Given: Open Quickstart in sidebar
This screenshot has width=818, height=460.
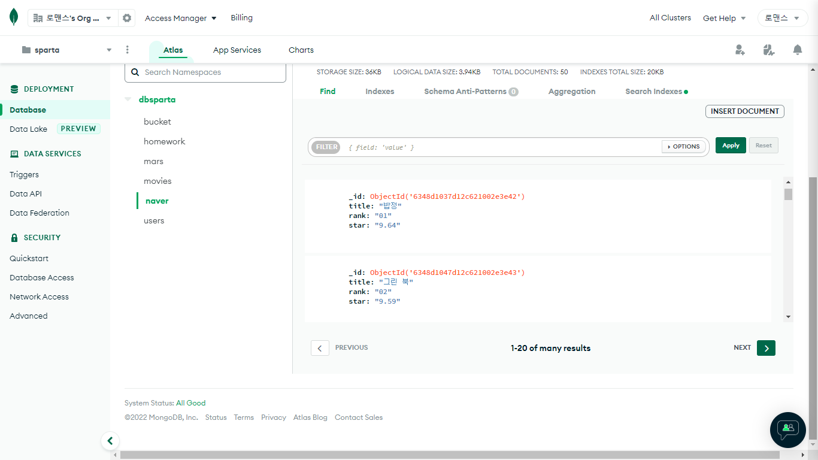Looking at the screenshot, I should 29,259.
